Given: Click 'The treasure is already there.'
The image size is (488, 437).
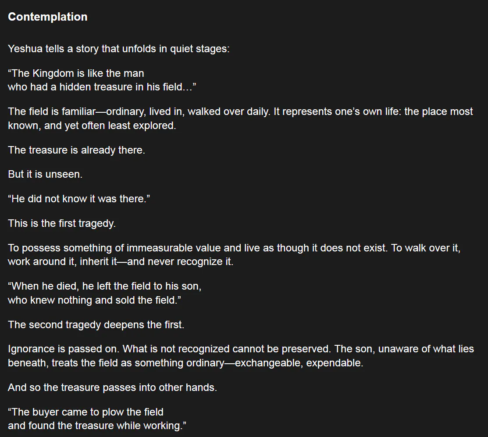Looking at the screenshot, I should coord(76,150).
